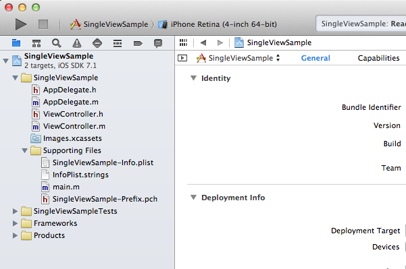This screenshot has height=269, width=406.
Task: Go back in editor history
Action: click(203, 42)
